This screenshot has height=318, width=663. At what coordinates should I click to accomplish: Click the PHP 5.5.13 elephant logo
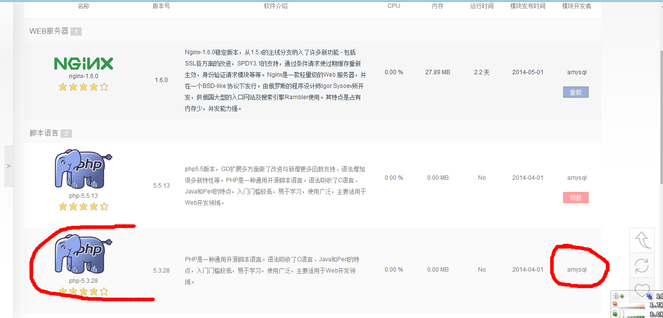[83, 170]
